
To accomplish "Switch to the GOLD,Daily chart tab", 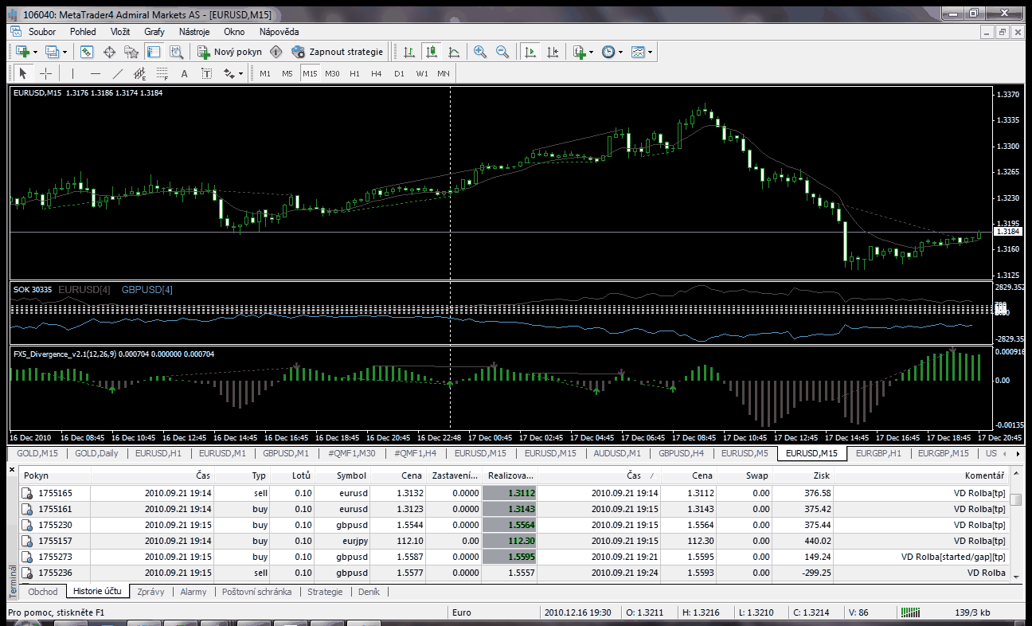I will coord(96,453).
